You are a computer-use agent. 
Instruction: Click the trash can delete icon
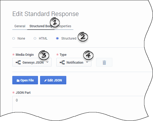(x=104, y=62)
